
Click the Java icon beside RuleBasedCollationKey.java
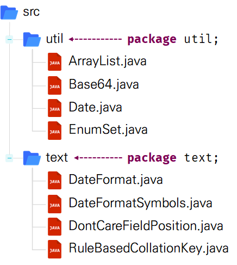(x=54, y=249)
